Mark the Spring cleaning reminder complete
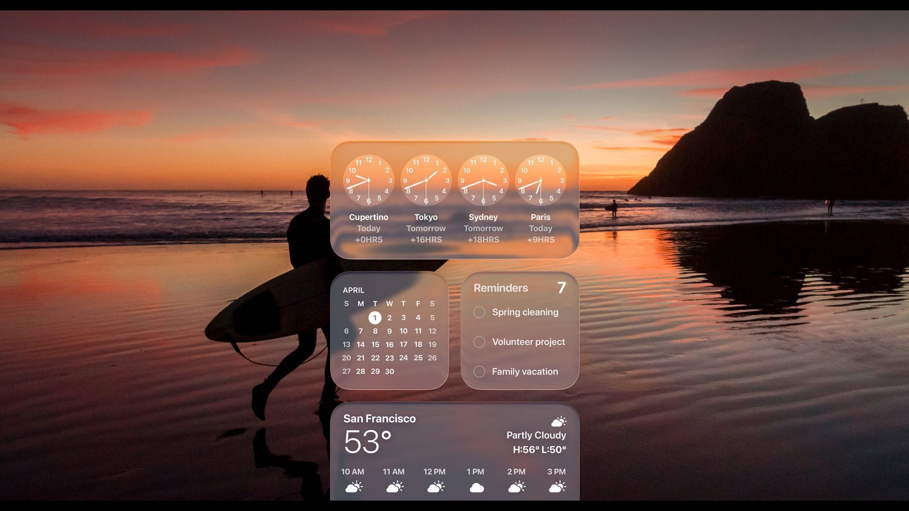The width and height of the screenshot is (909, 511). [479, 312]
